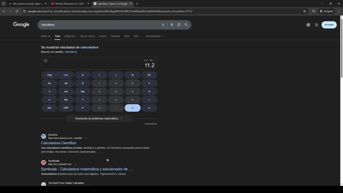
Task: View site information icon in address bar
Action: (x=24, y=11)
